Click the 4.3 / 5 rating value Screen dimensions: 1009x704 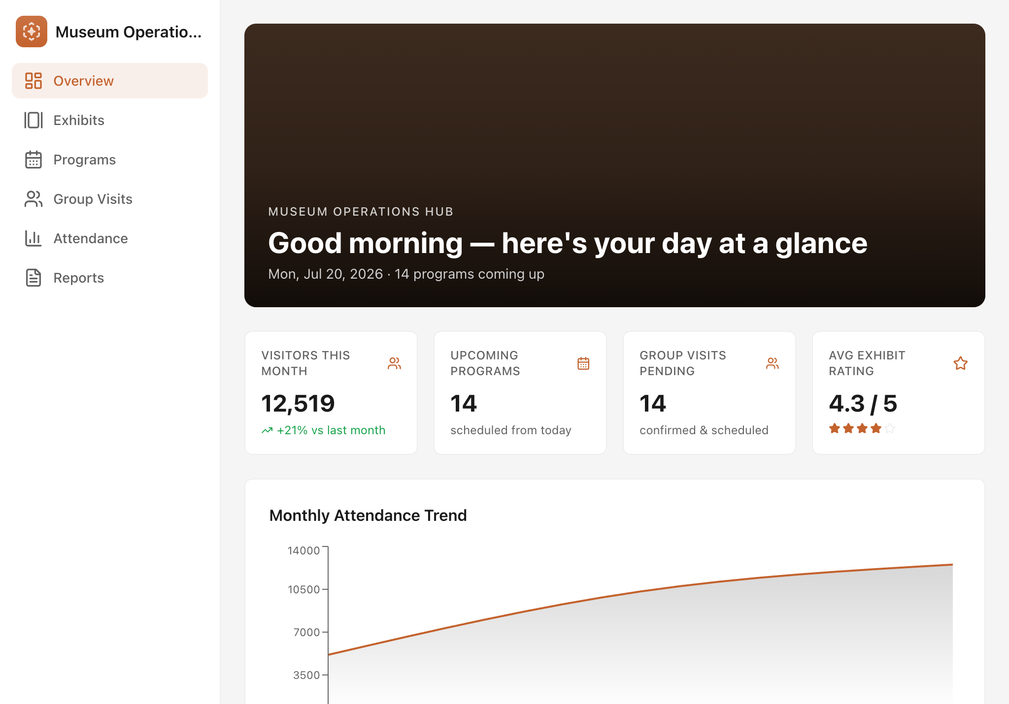[x=863, y=404]
